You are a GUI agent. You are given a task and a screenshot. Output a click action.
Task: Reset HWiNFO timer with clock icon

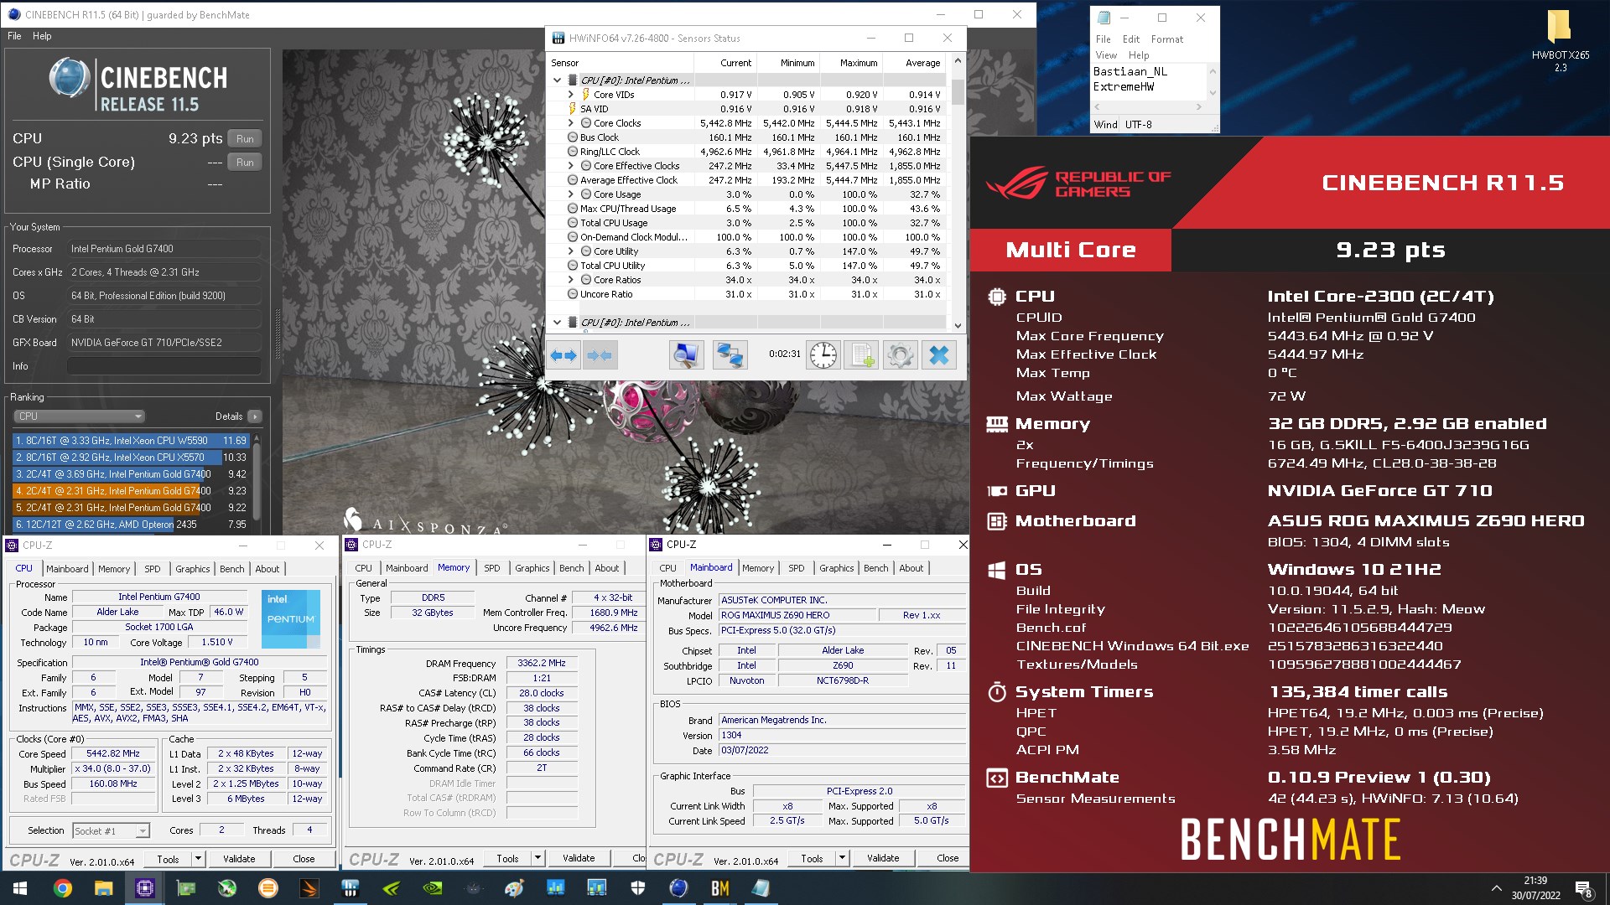pos(823,355)
